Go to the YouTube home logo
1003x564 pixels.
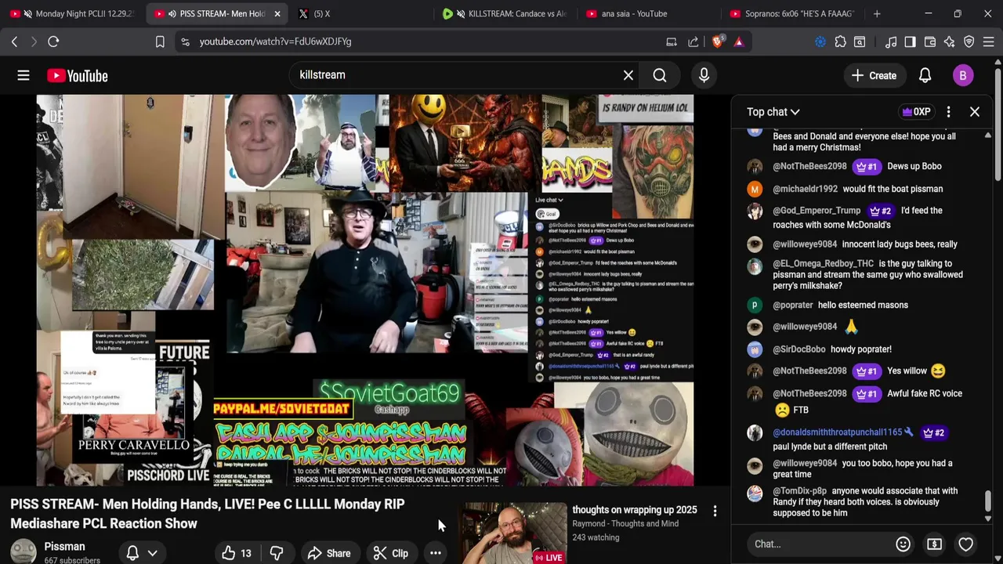[x=77, y=75]
